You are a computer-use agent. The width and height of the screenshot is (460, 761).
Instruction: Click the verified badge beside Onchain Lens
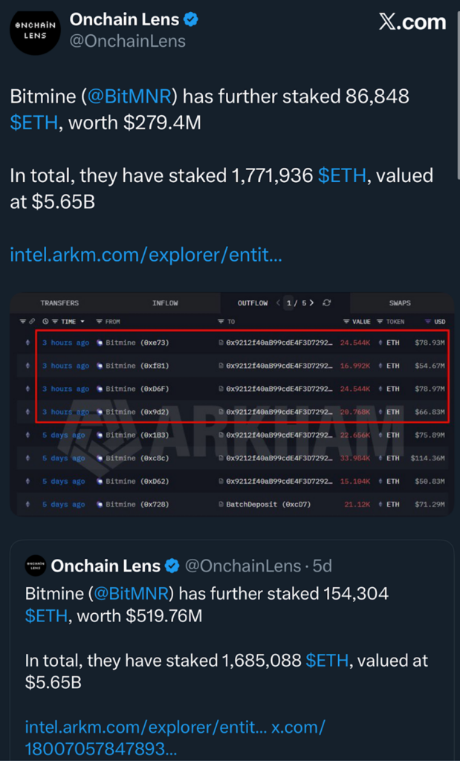coord(191,20)
